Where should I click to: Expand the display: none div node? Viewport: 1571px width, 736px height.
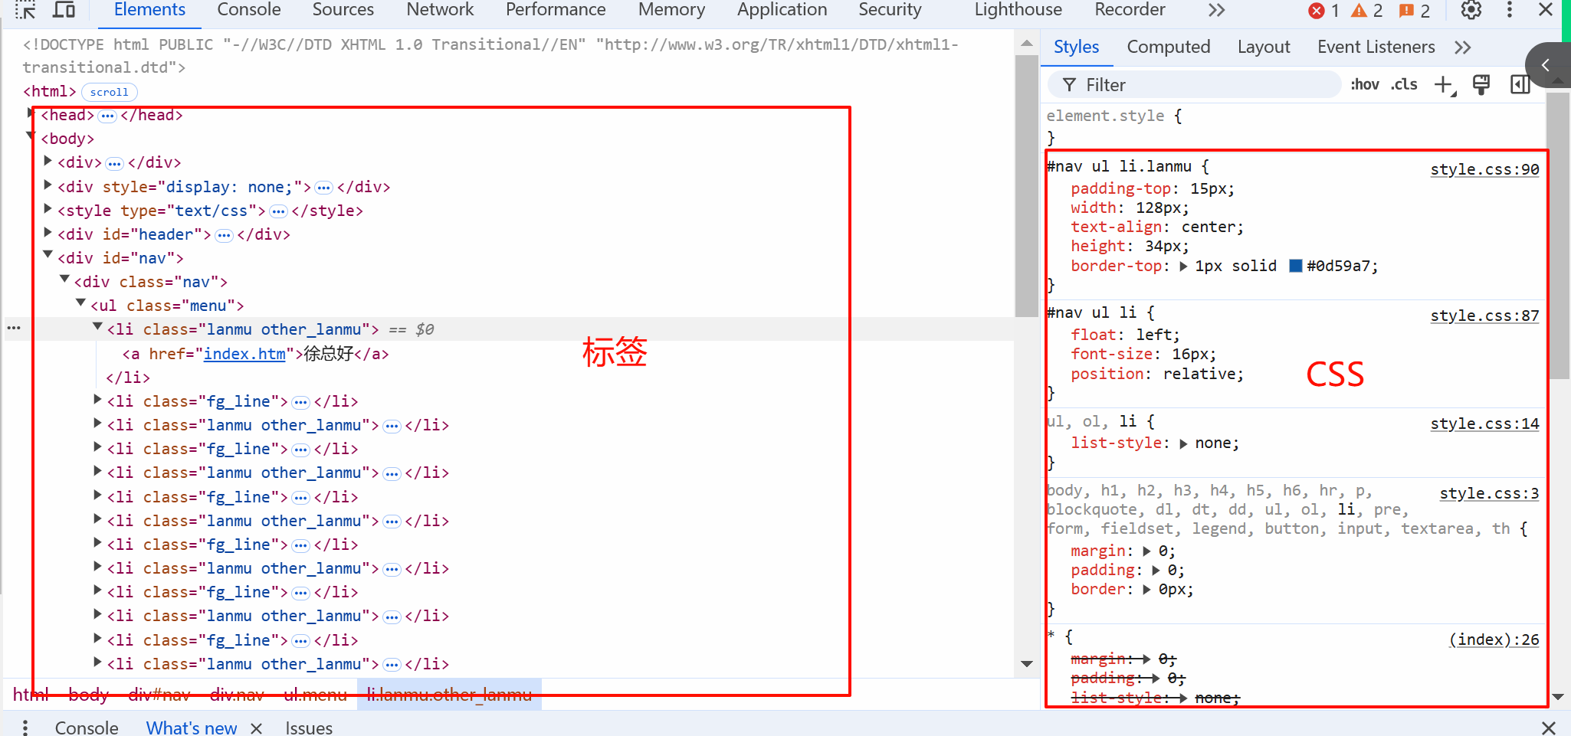(48, 185)
